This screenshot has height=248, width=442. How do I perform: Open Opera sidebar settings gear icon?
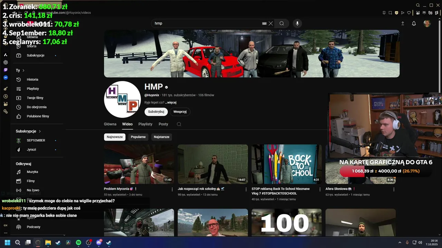point(6,112)
